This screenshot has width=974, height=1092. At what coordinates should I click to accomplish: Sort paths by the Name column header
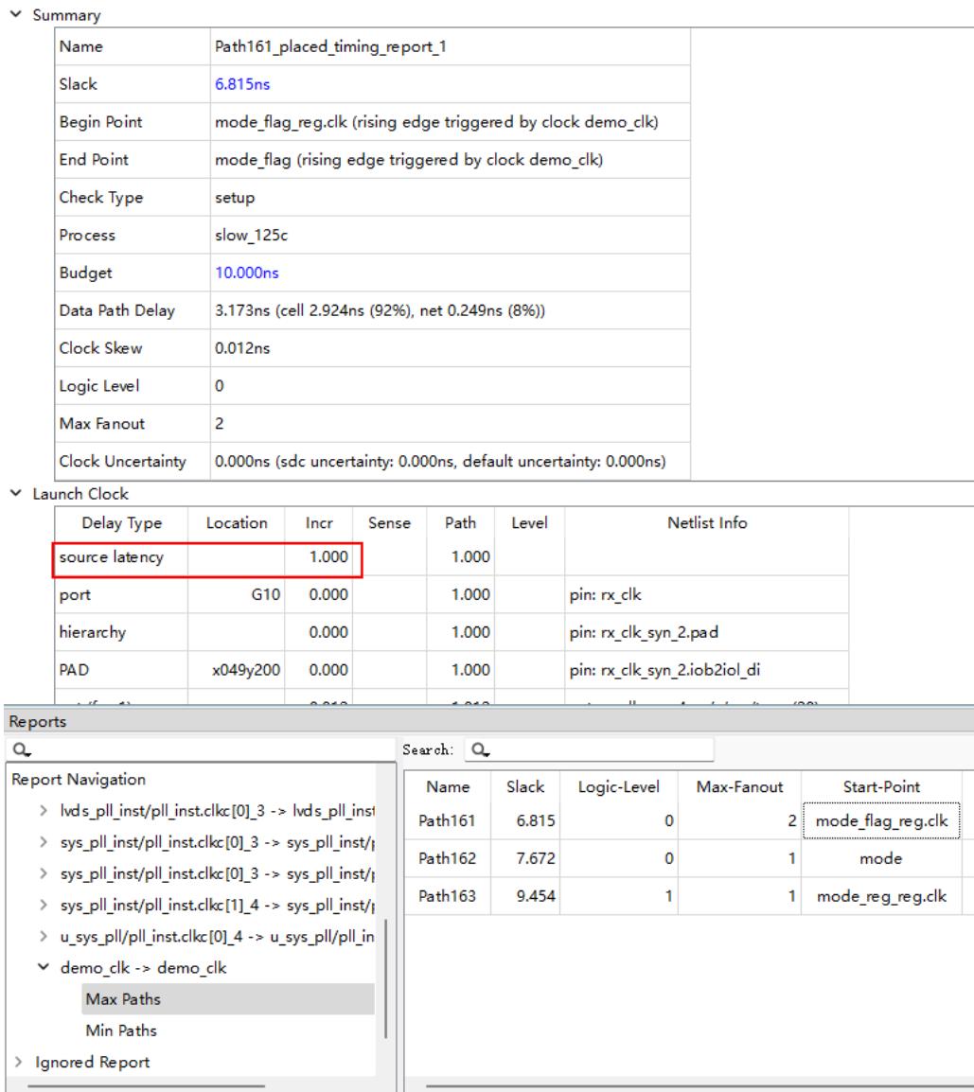tap(448, 787)
